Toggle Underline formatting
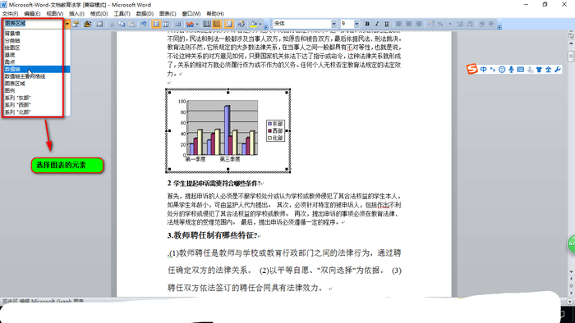The height and width of the screenshot is (323, 575). coord(387,24)
